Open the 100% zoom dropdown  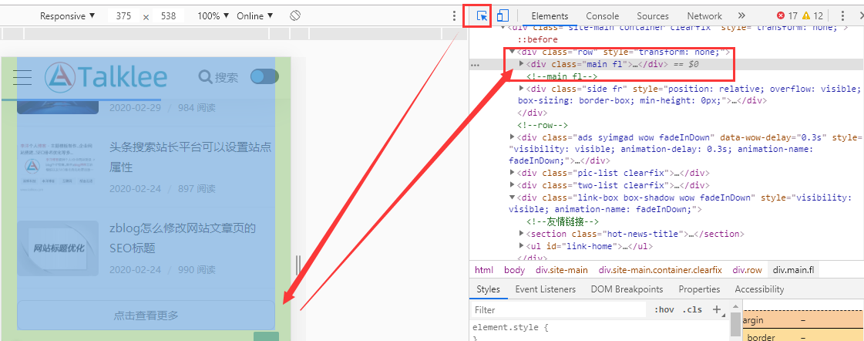pos(213,15)
